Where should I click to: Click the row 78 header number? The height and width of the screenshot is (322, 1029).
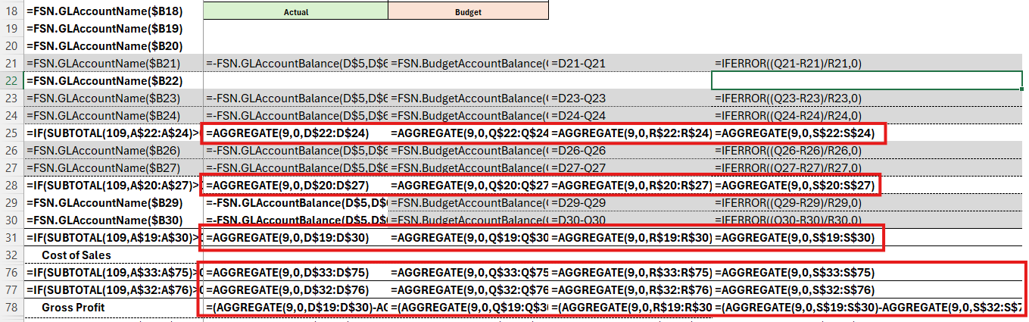tap(11, 307)
